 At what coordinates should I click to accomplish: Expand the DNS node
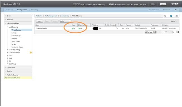(8, 55)
